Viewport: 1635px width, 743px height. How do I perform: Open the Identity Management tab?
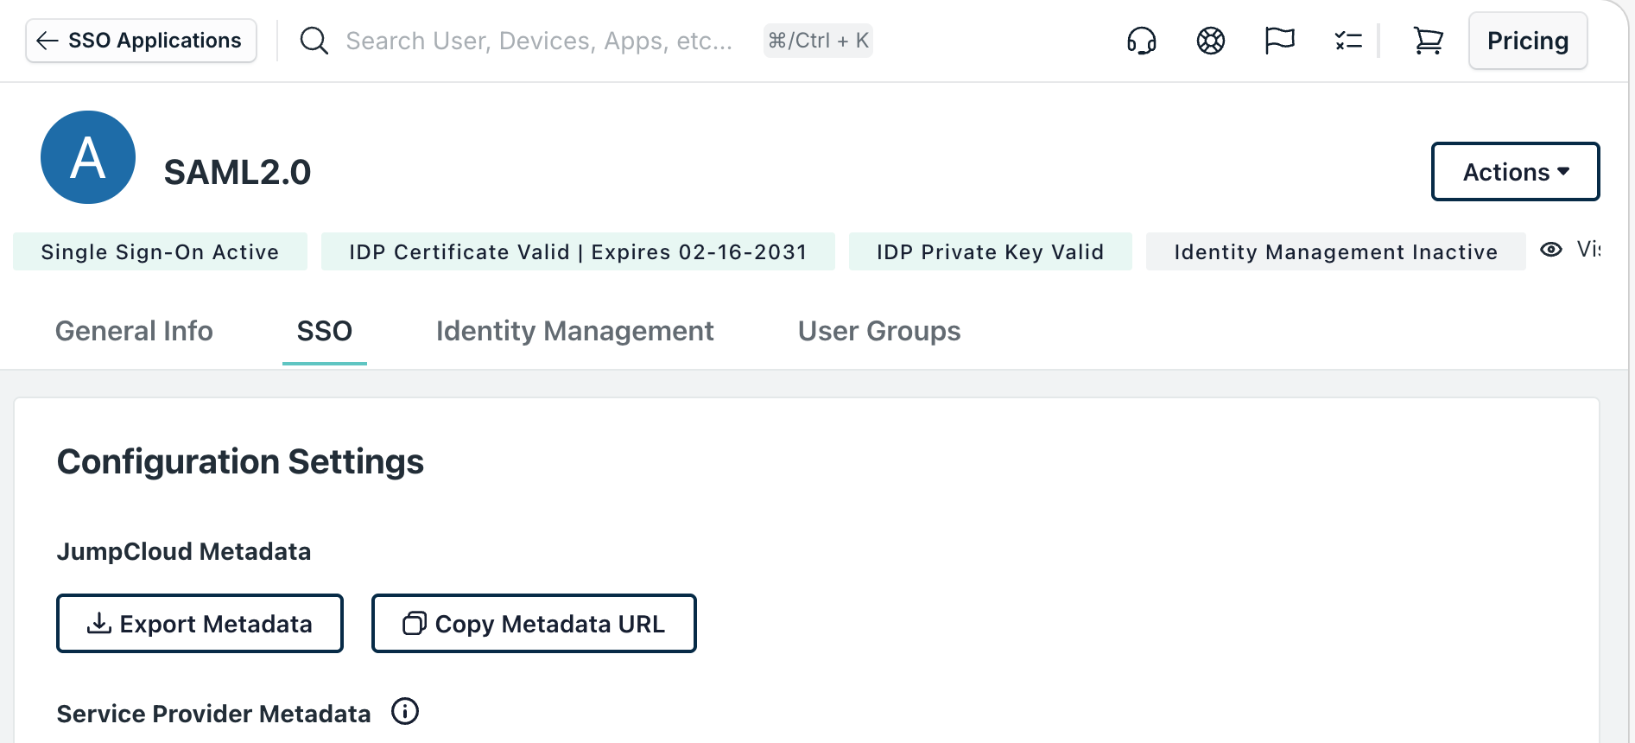coord(574,331)
